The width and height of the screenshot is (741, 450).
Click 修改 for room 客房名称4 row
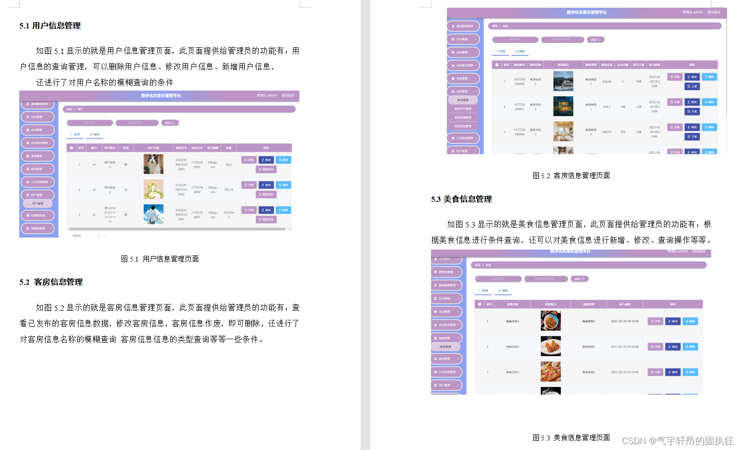click(692, 102)
